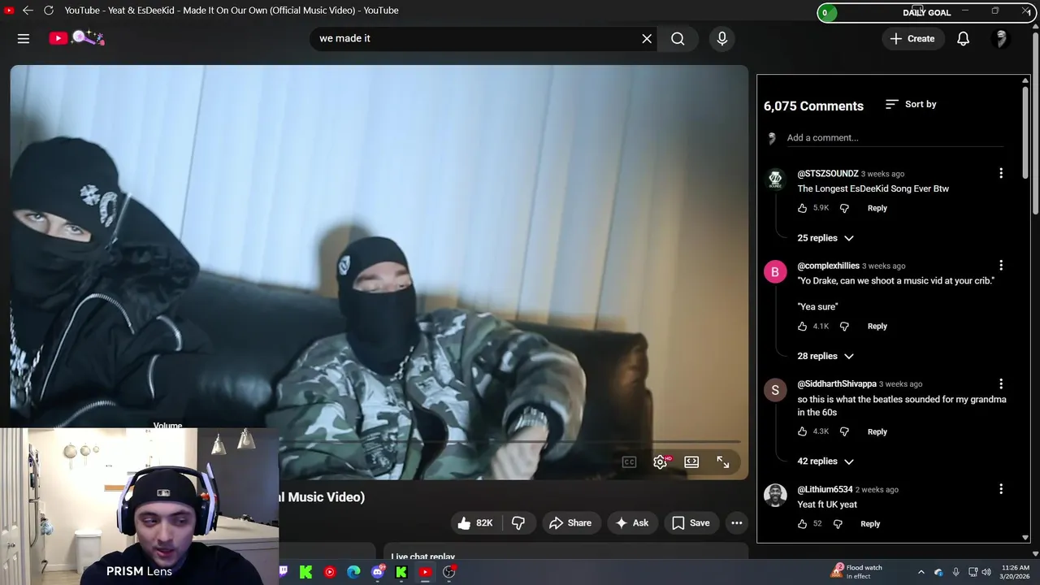Screen dimensions: 1040x585
Task: Click the @STSZSOUNDZ channel avatar
Action: pos(775,180)
